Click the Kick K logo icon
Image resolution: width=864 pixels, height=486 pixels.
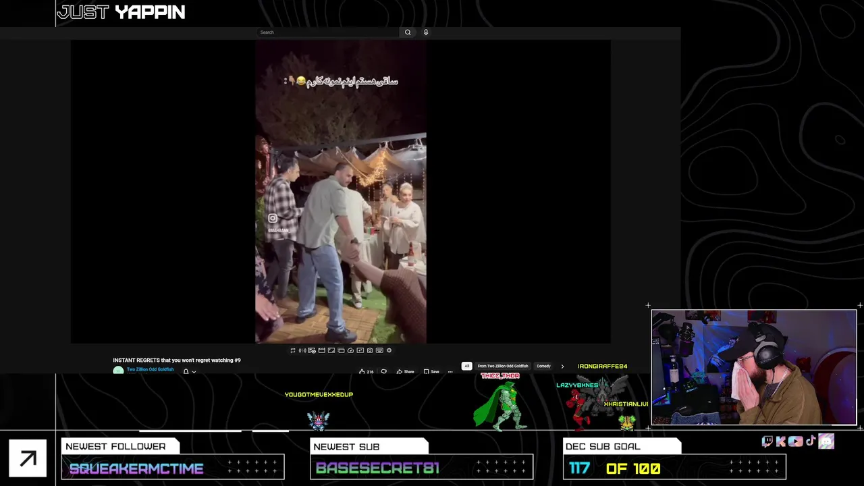tap(781, 441)
